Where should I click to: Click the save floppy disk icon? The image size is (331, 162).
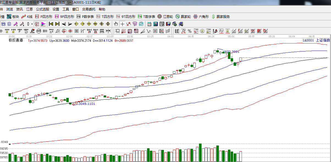coord(168,24)
